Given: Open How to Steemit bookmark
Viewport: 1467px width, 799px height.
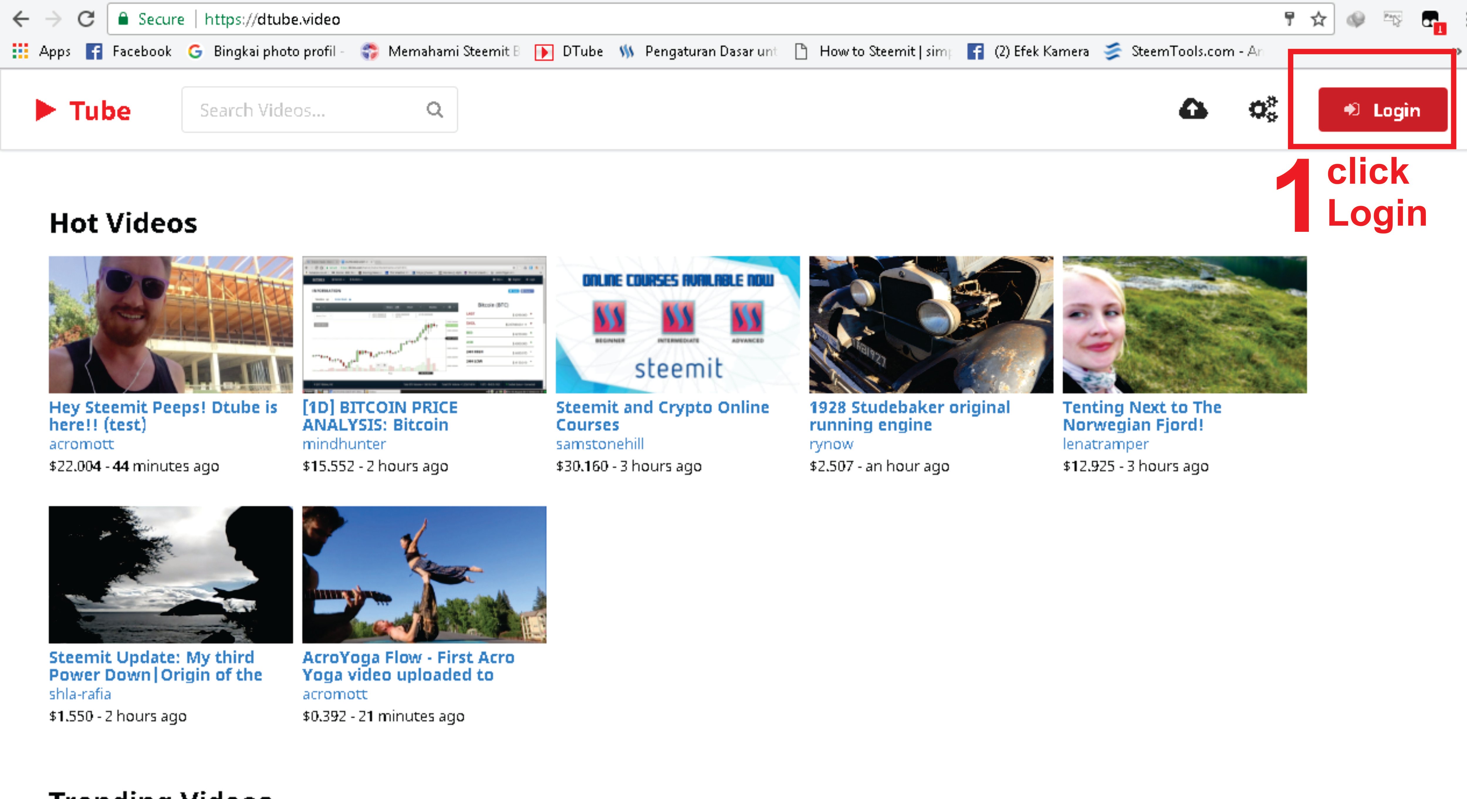Looking at the screenshot, I should [873, 51].
